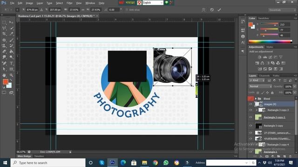Add a Curves adjustment
The width and height of the screenshot is (298, 167).
coord(270,57)
